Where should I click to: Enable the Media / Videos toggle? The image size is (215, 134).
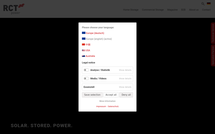click(x=86, y=79)
